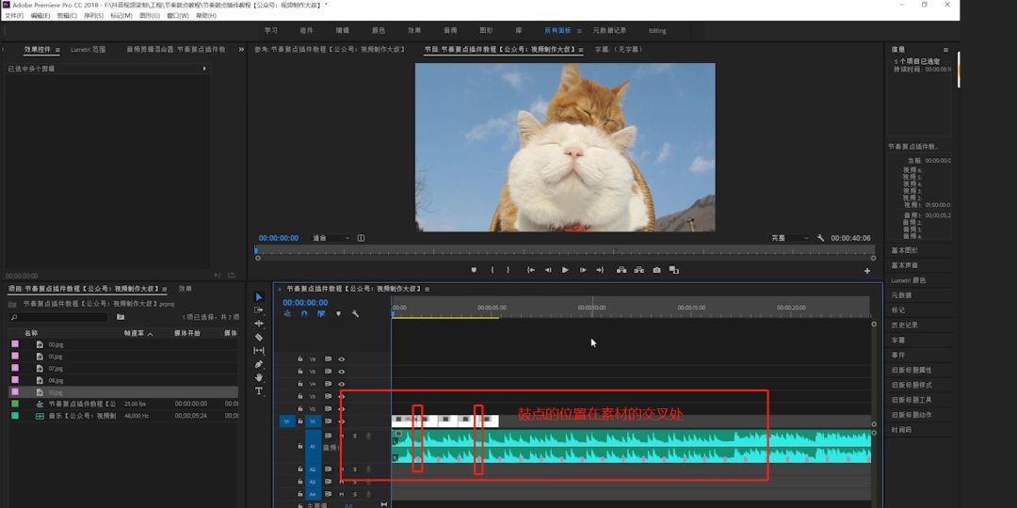Toggle timeline snap magnet icon
1017x508 pixels.
coord(304,313)
